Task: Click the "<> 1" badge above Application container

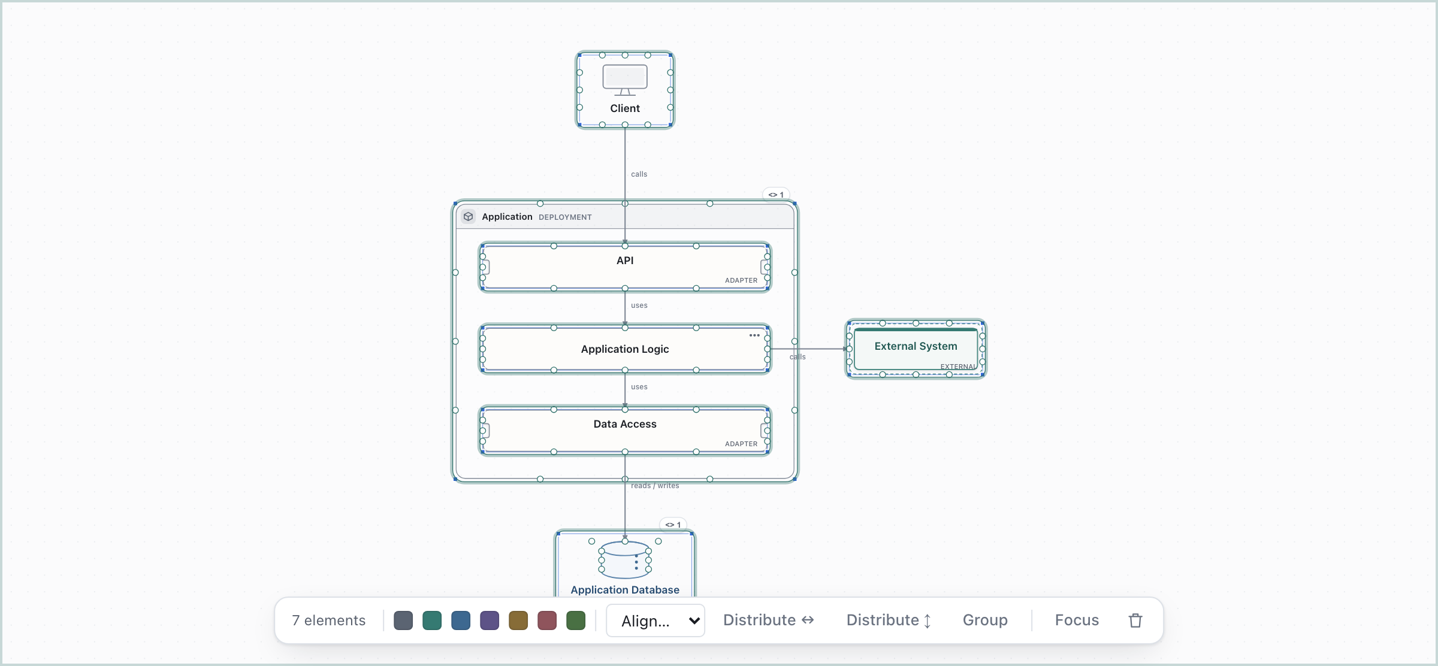Action: click(x=776, y=195)
